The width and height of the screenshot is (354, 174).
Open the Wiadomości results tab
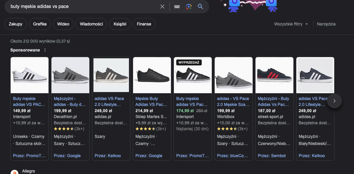(91, 24)
